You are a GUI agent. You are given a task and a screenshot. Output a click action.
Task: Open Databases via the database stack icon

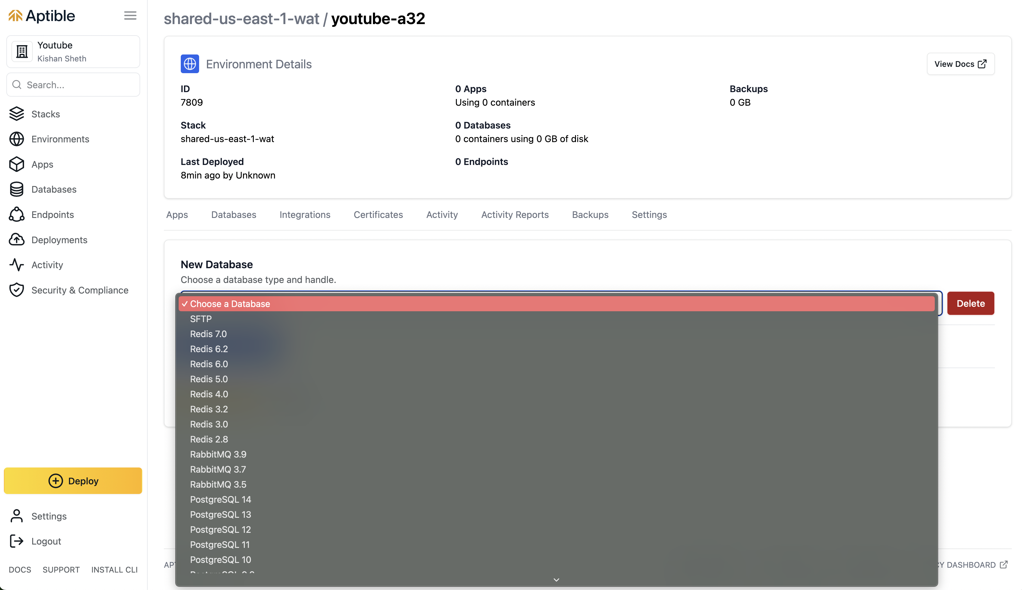tap(16, 189)
